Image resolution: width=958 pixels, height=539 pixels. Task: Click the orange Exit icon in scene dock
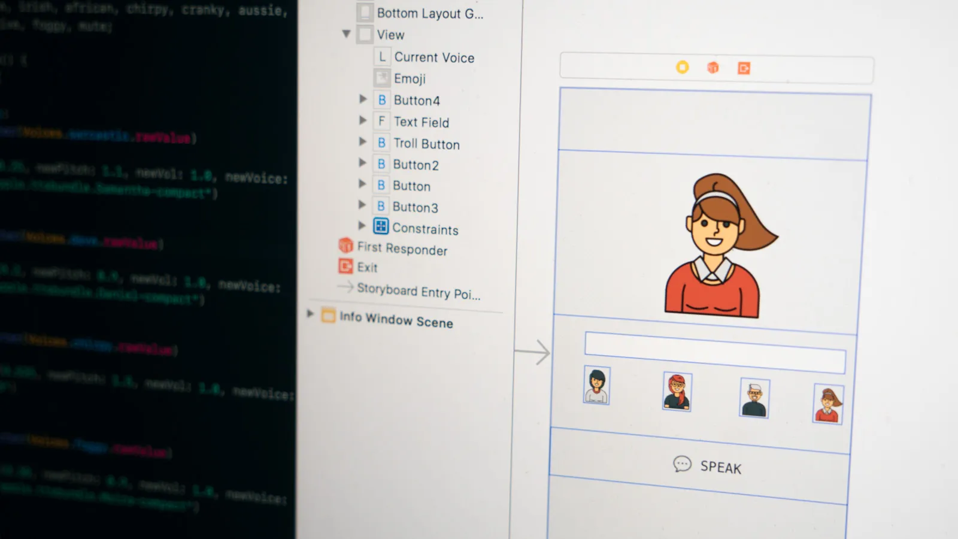tap(744, 68)
